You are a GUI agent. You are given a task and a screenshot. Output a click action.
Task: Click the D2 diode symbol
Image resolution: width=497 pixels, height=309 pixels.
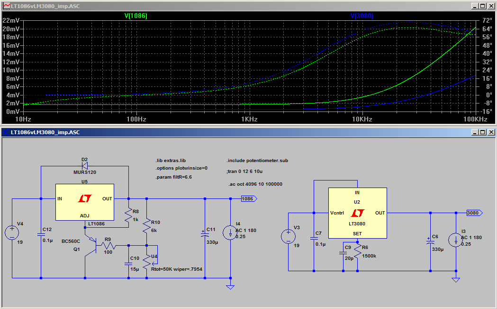85,166
